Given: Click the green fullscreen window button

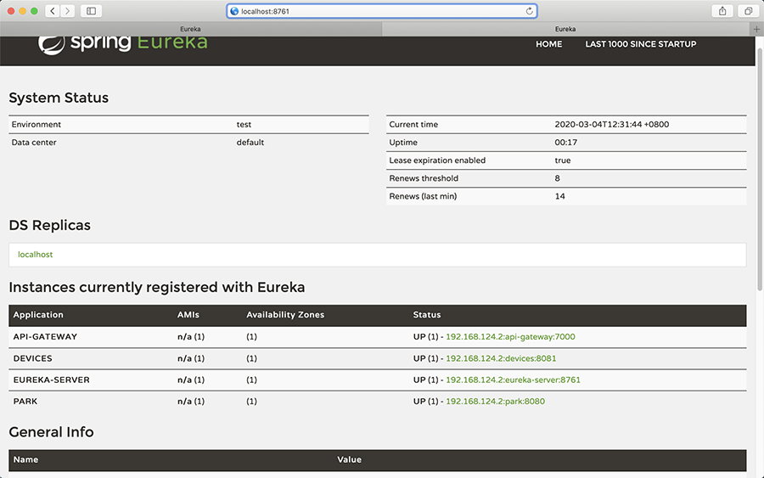Looking at the screenshot, I should click(34, 11).
